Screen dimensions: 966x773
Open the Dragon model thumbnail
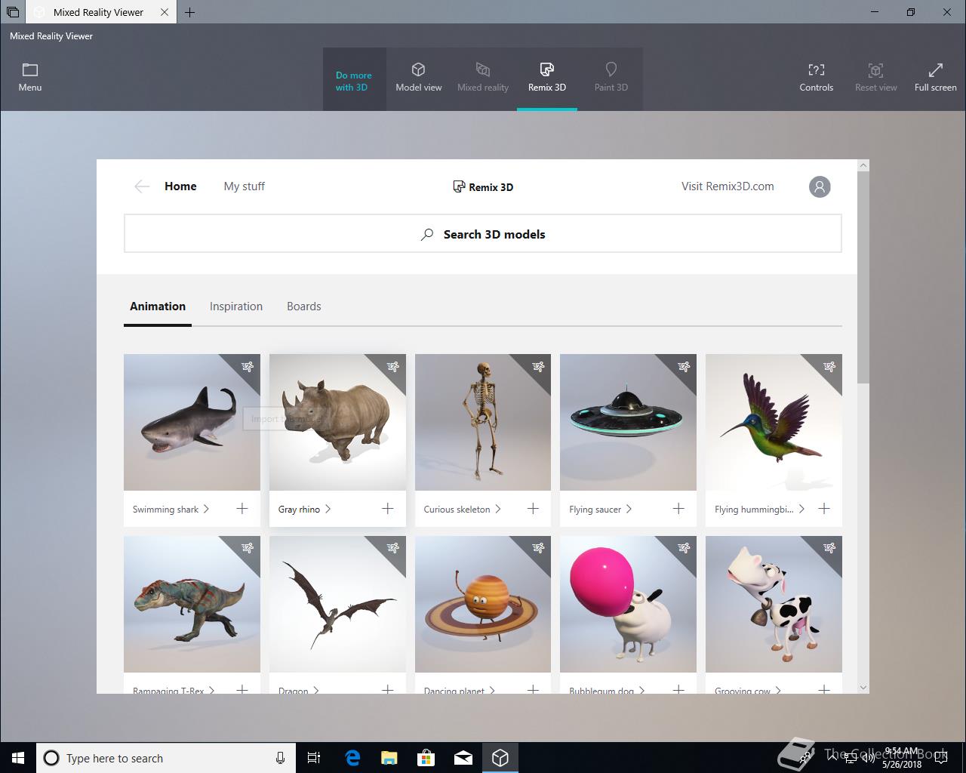pyautogui.click(x=337, y=604)
